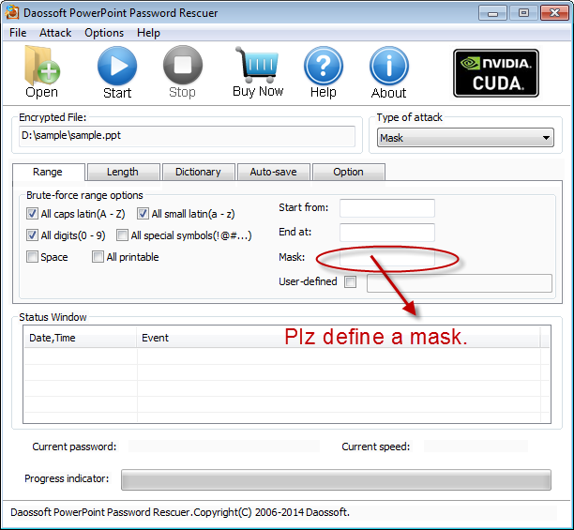The image size is (574, 530).
Task: Click the Help question mark icon
Action: tap(324, 66)
